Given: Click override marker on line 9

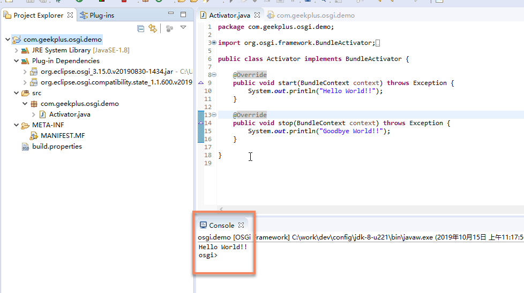Looking at the screenshot, I should [x=201, y=83].
